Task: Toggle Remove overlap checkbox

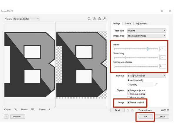Action: (x=129, y=94)
